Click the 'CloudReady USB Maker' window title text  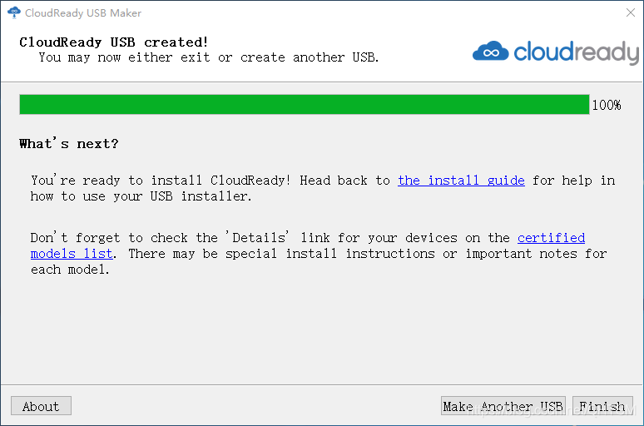click(x=83, y=13)
